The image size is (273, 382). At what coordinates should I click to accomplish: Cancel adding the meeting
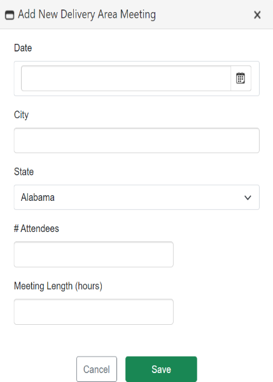[97, 369]
